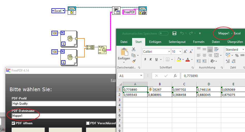Click the text orientation ab icon

[212, 61]
